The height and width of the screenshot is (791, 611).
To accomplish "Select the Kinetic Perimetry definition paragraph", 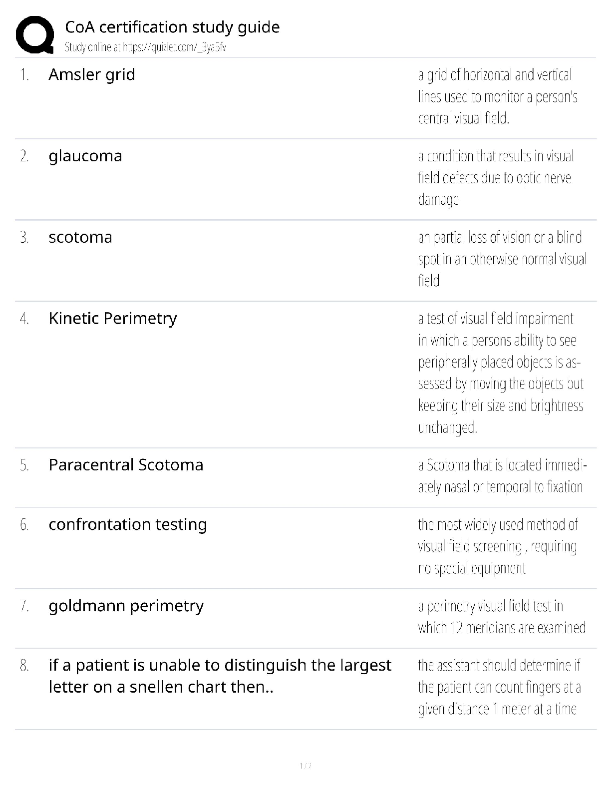I will point(500,373).
